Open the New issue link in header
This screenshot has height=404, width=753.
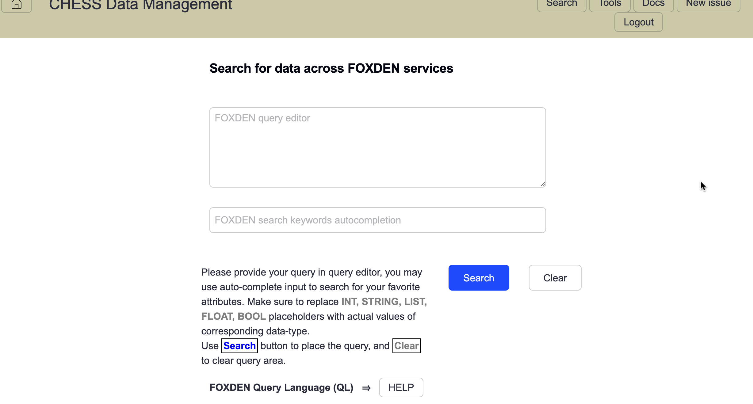[708, 4]
